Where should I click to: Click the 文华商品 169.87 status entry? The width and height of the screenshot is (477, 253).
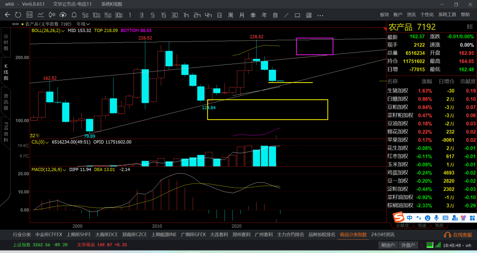point(102,245)
